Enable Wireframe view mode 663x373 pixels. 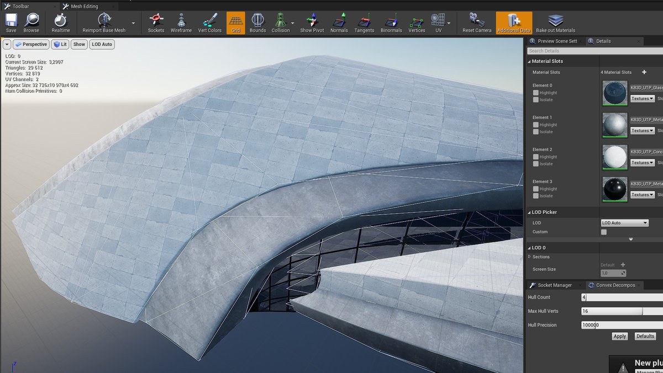(x=181, y=23)
